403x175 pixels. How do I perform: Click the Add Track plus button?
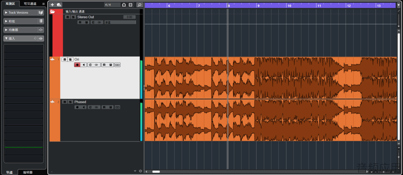52,4
